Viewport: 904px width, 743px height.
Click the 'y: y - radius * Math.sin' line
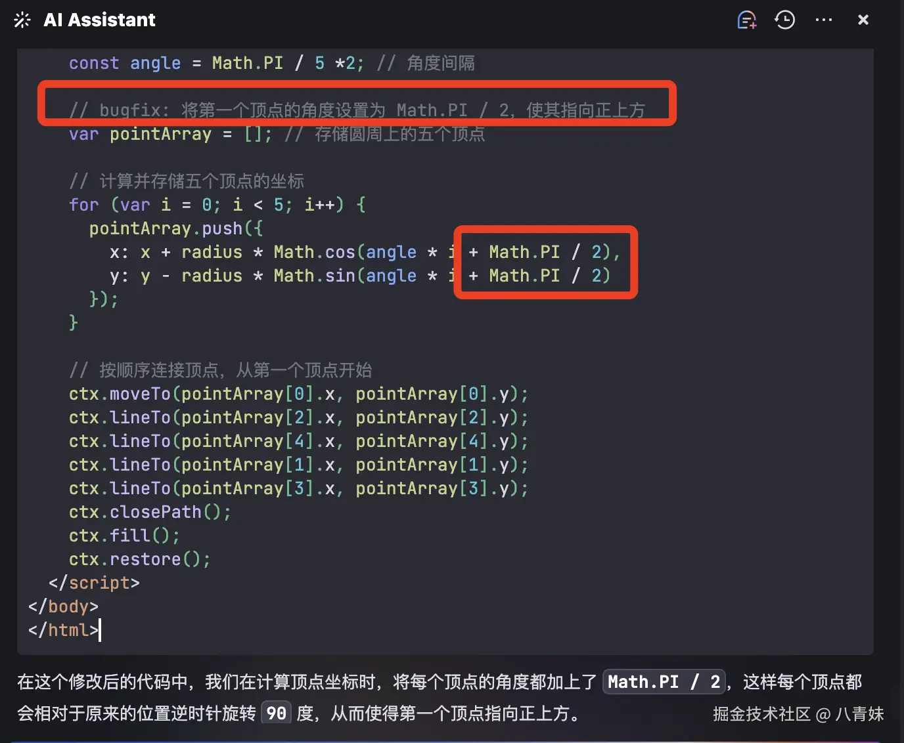pos(360,276)
